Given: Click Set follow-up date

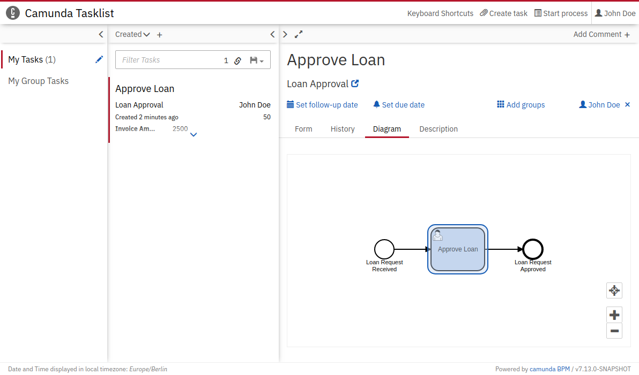Looking at the screenshot, I should 322,105.
